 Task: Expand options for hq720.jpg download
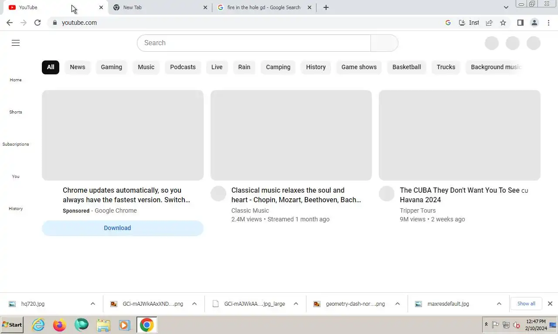pyautogui.click(x=93, y=304)
